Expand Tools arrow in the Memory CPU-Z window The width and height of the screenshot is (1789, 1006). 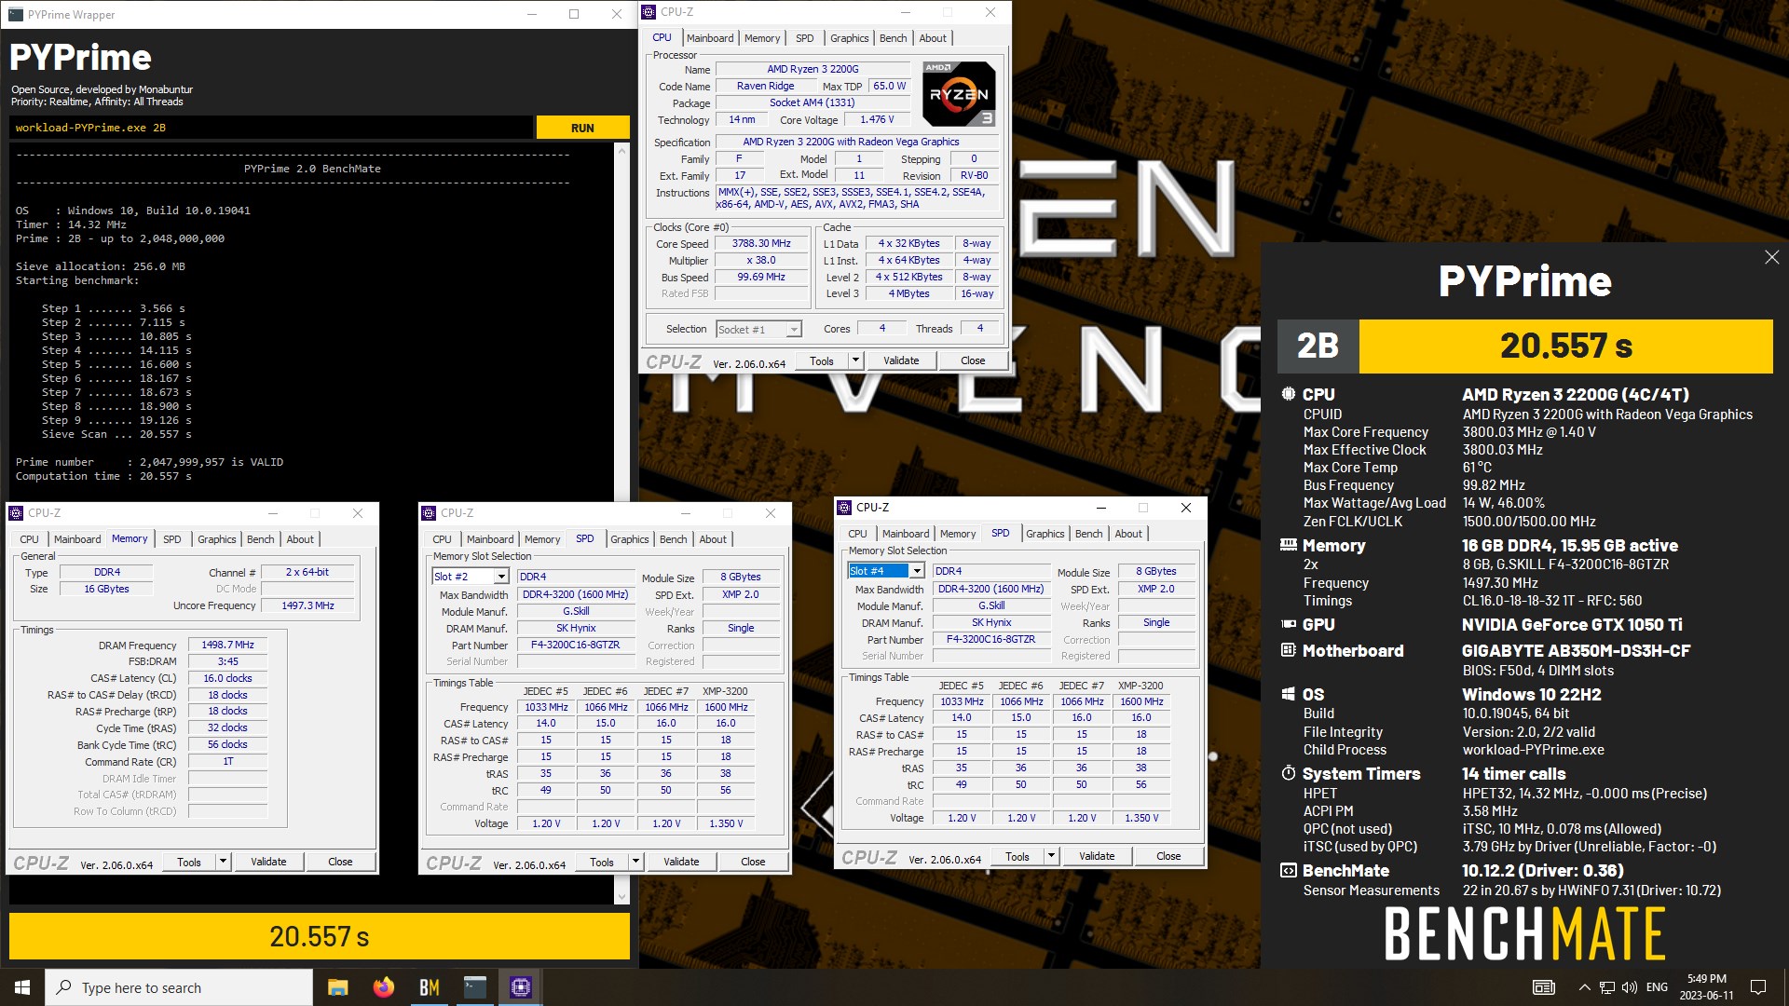(x=223, y=862)
